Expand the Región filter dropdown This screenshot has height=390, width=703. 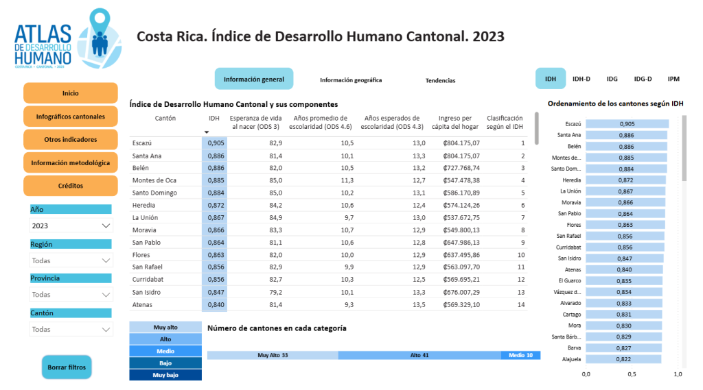click(71, 260)
